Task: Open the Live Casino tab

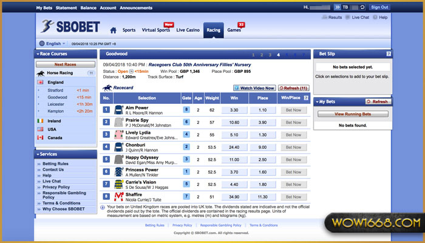Action: [189, 29]
